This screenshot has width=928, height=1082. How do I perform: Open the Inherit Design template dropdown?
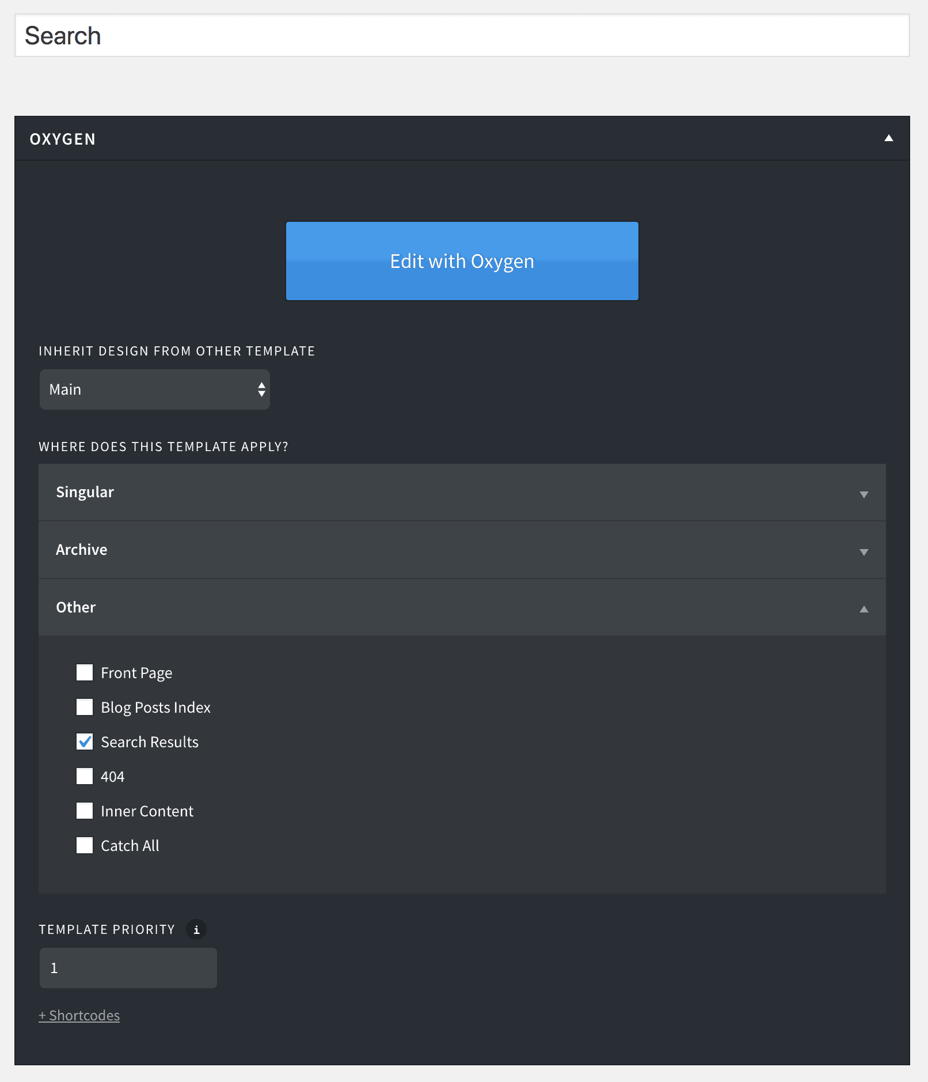pos(154,389)
